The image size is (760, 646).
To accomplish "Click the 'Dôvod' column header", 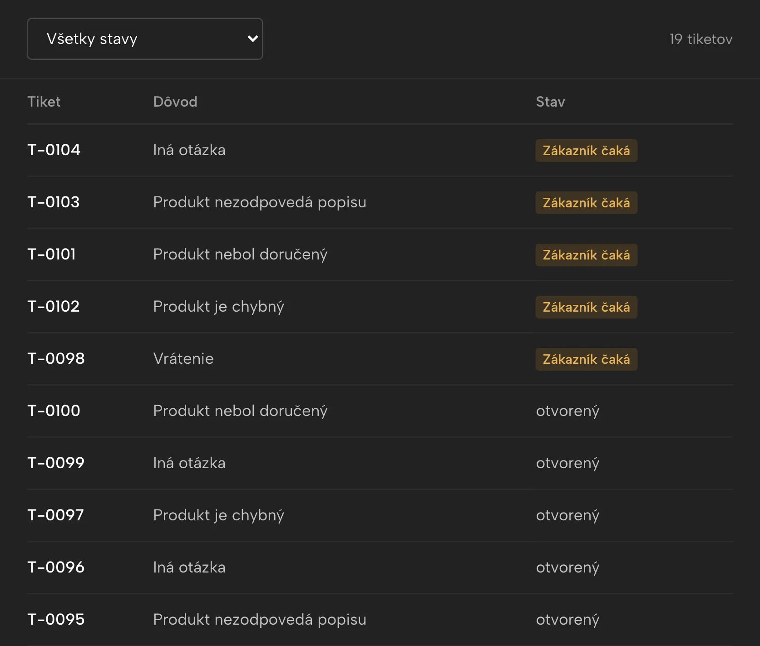I will (175, 102).
